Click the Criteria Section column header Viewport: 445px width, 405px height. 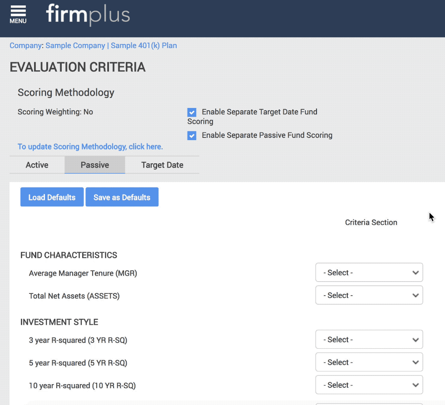click(371, 223)
